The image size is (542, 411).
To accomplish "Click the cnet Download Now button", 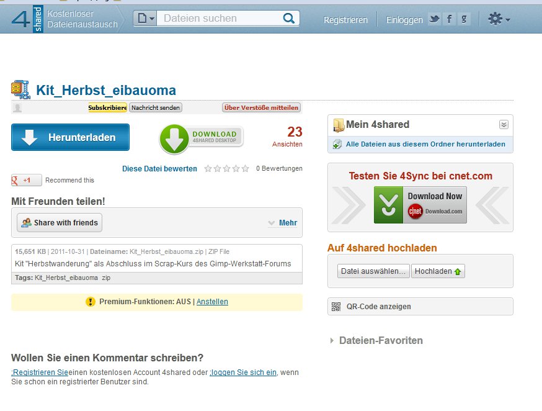I will [x=420, y=205].
